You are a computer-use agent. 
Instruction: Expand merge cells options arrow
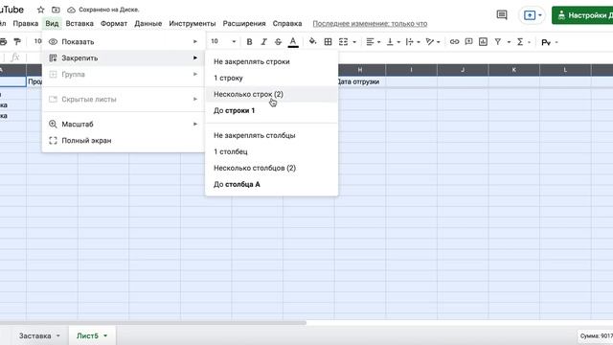click(354, 42)
